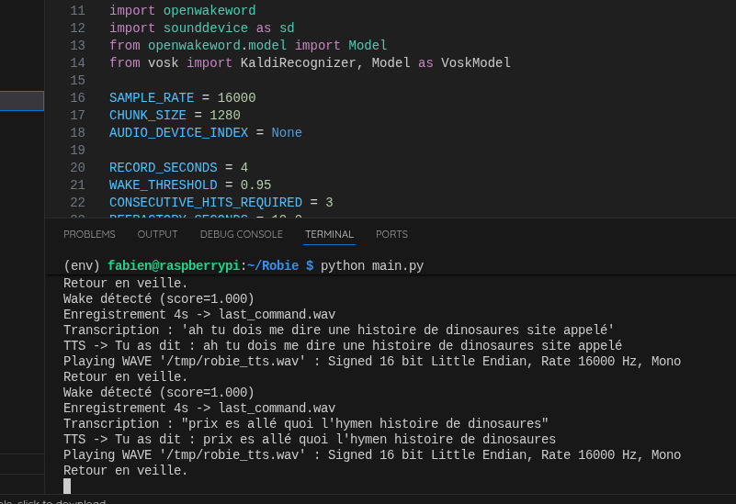Click the last 'Retour en veille.' terminal line
Image resolution: width=736 pixels, height=504 pixels.
tap(125, 471)
